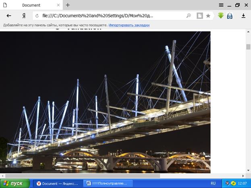Open a new tab with plus button
Viewport: 251px width, 188px height.
(68, 5)
